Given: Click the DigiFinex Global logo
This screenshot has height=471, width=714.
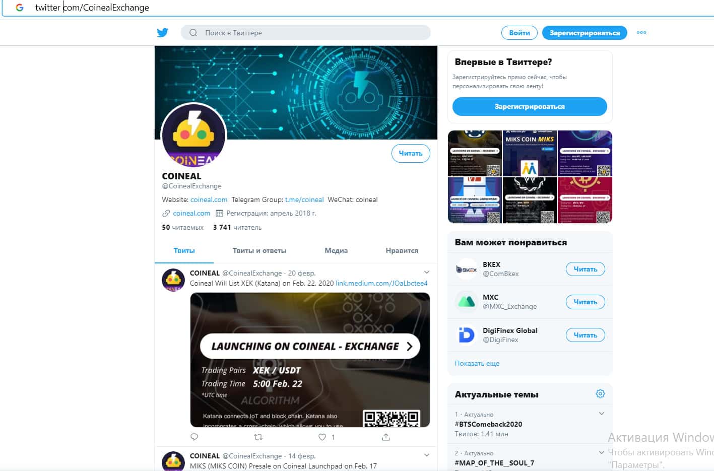Looking at the screenshot, I should (x=466, y=335).
